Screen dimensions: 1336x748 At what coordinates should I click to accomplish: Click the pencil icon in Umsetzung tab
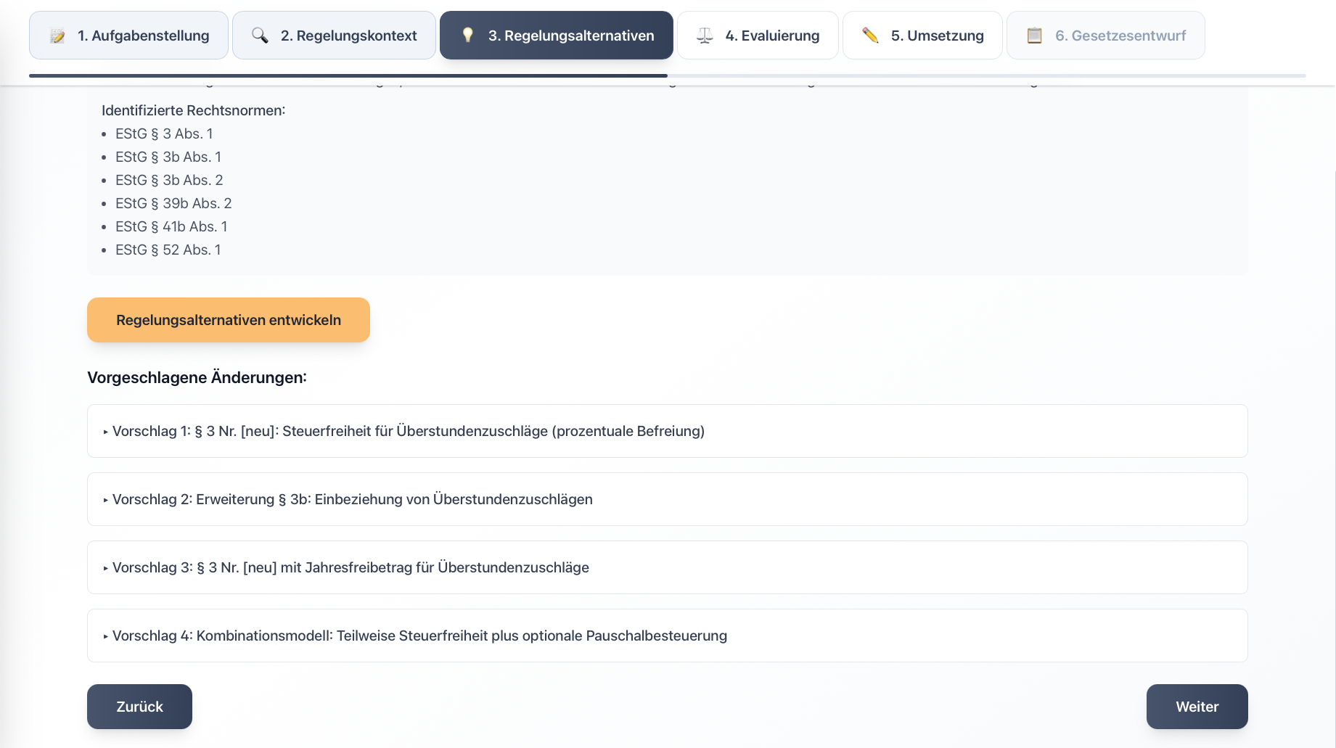pyautogui.click(x=870, y=35)
